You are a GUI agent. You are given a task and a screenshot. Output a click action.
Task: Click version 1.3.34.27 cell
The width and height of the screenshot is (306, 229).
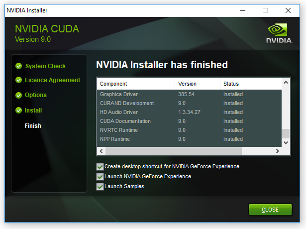tap(189, 112)
